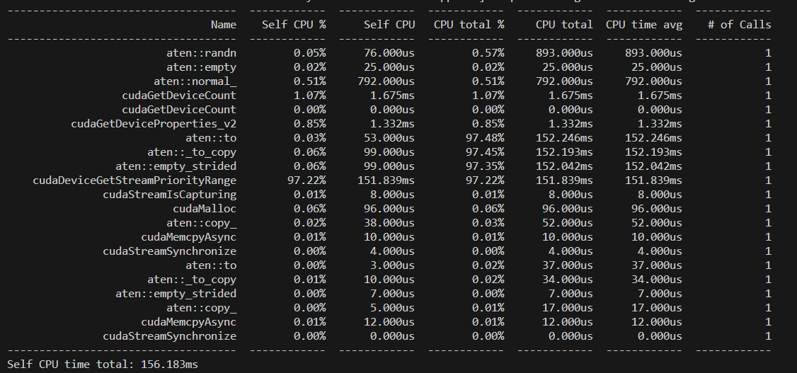Screen dimensions: 797x373
Task: Select the cudaGetDeviceProperties_v2 row name
Action: 154,123
